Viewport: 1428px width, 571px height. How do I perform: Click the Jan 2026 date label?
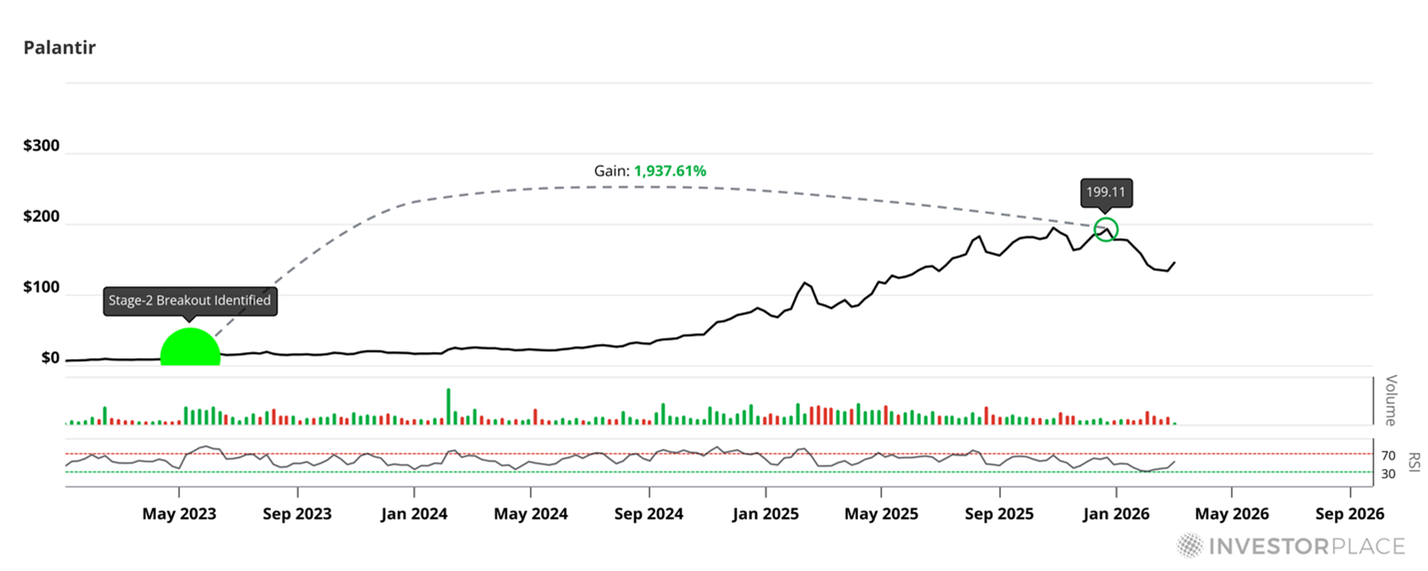point(1116,514)
